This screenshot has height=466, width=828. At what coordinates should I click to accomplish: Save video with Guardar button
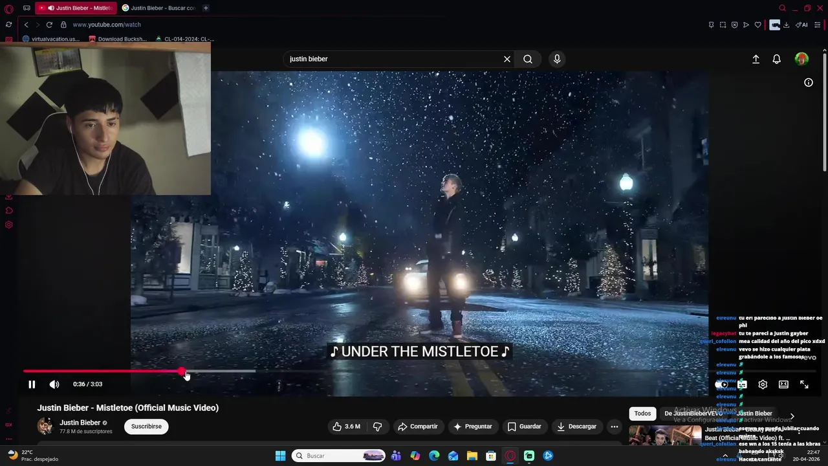coord(524,427)
